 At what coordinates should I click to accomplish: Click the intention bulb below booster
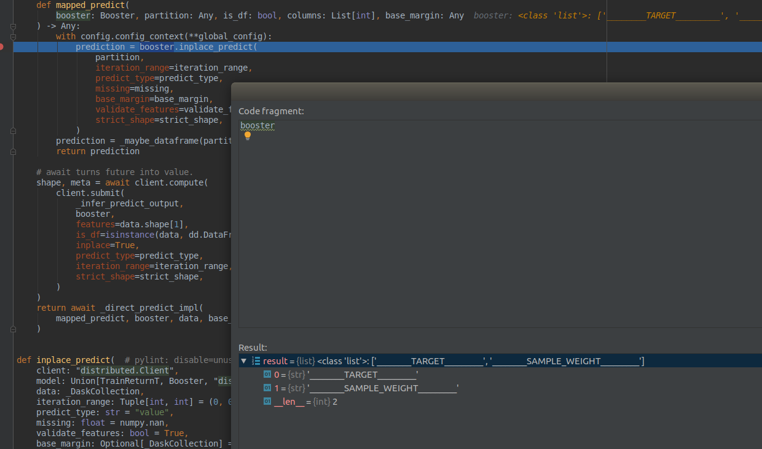tap(248, 135)
